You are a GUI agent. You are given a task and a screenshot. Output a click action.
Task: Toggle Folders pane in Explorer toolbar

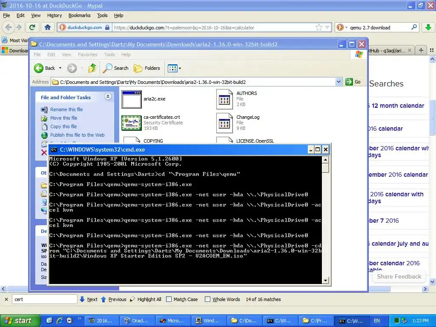pyautogui.click(x=147, y=68)
